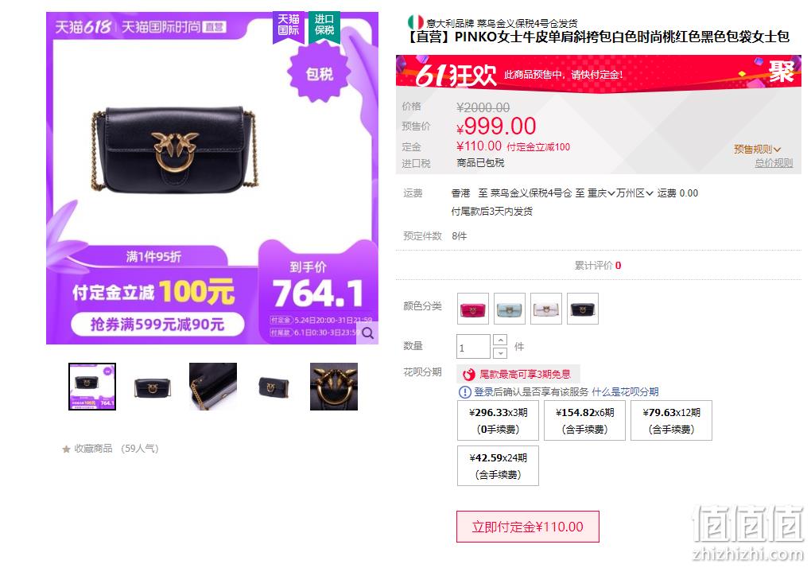The height and width of the screenshot is (568, 811).
Task: Click the magnifier icon on product image
Action: pyautogui.click(x=368, y=333)
